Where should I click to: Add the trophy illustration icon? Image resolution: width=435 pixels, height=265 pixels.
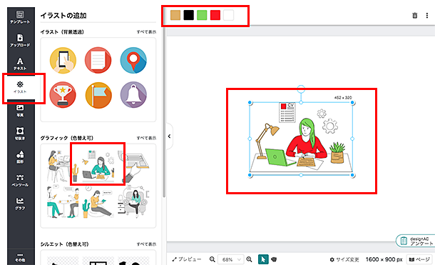pos(63,95)
